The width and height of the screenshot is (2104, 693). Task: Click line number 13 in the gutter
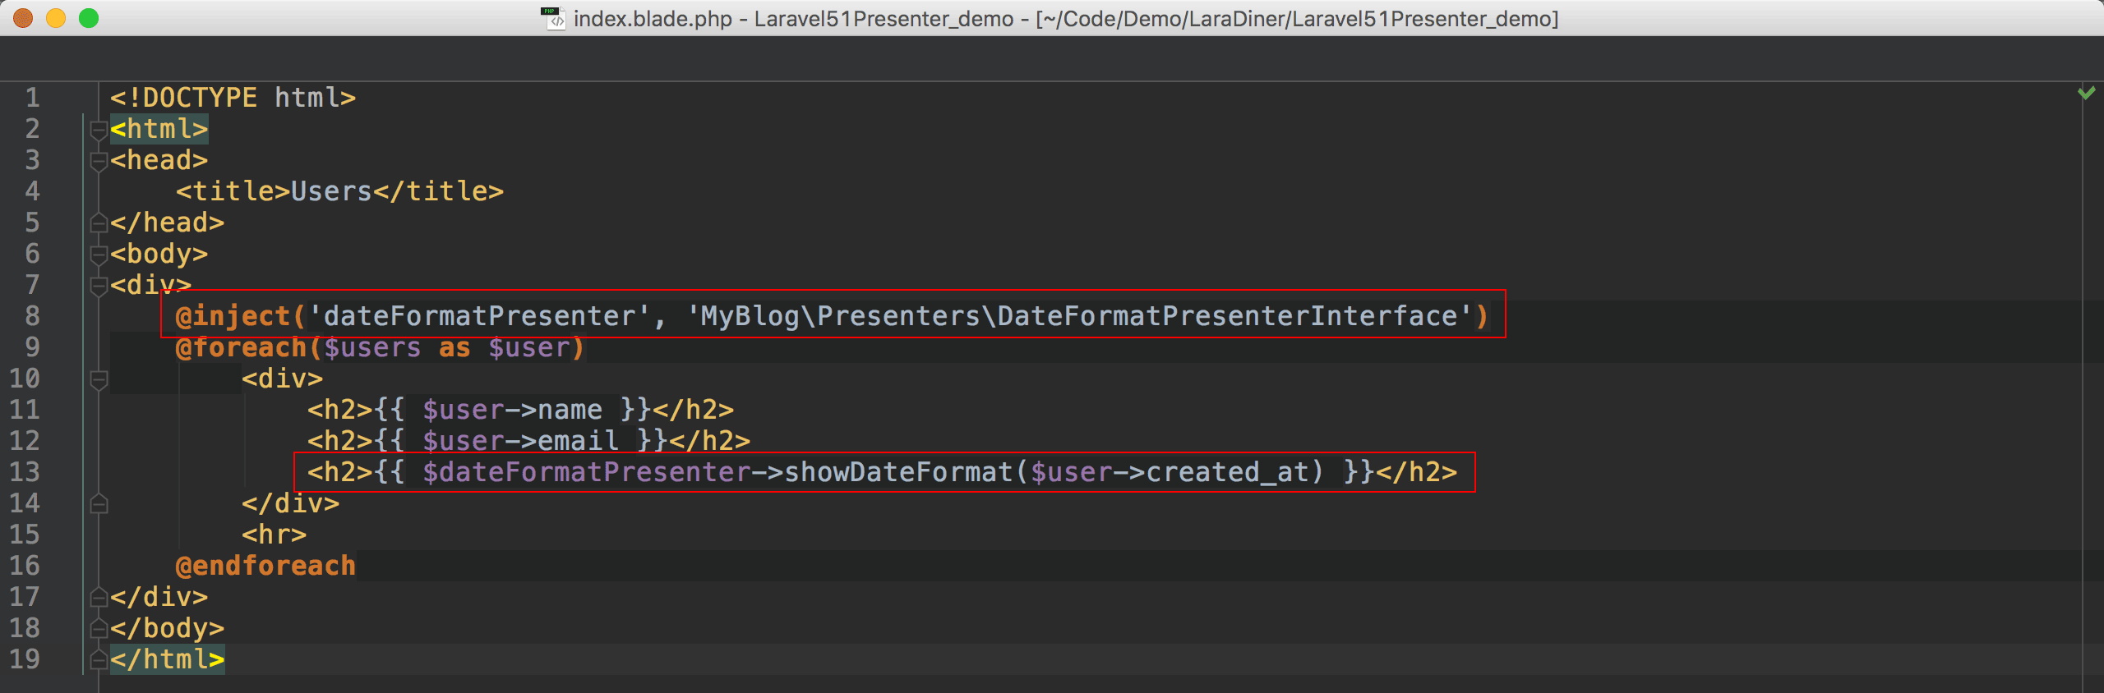click(25, 472)
